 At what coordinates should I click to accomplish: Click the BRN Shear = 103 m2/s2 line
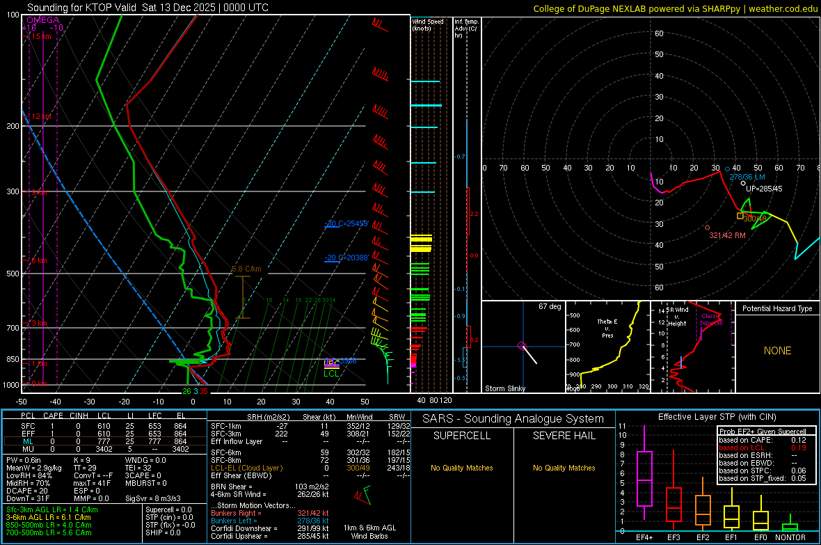coord(270,487)
